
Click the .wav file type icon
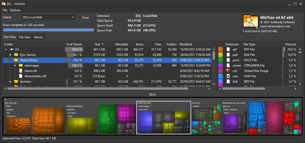[x=228, y=76]
